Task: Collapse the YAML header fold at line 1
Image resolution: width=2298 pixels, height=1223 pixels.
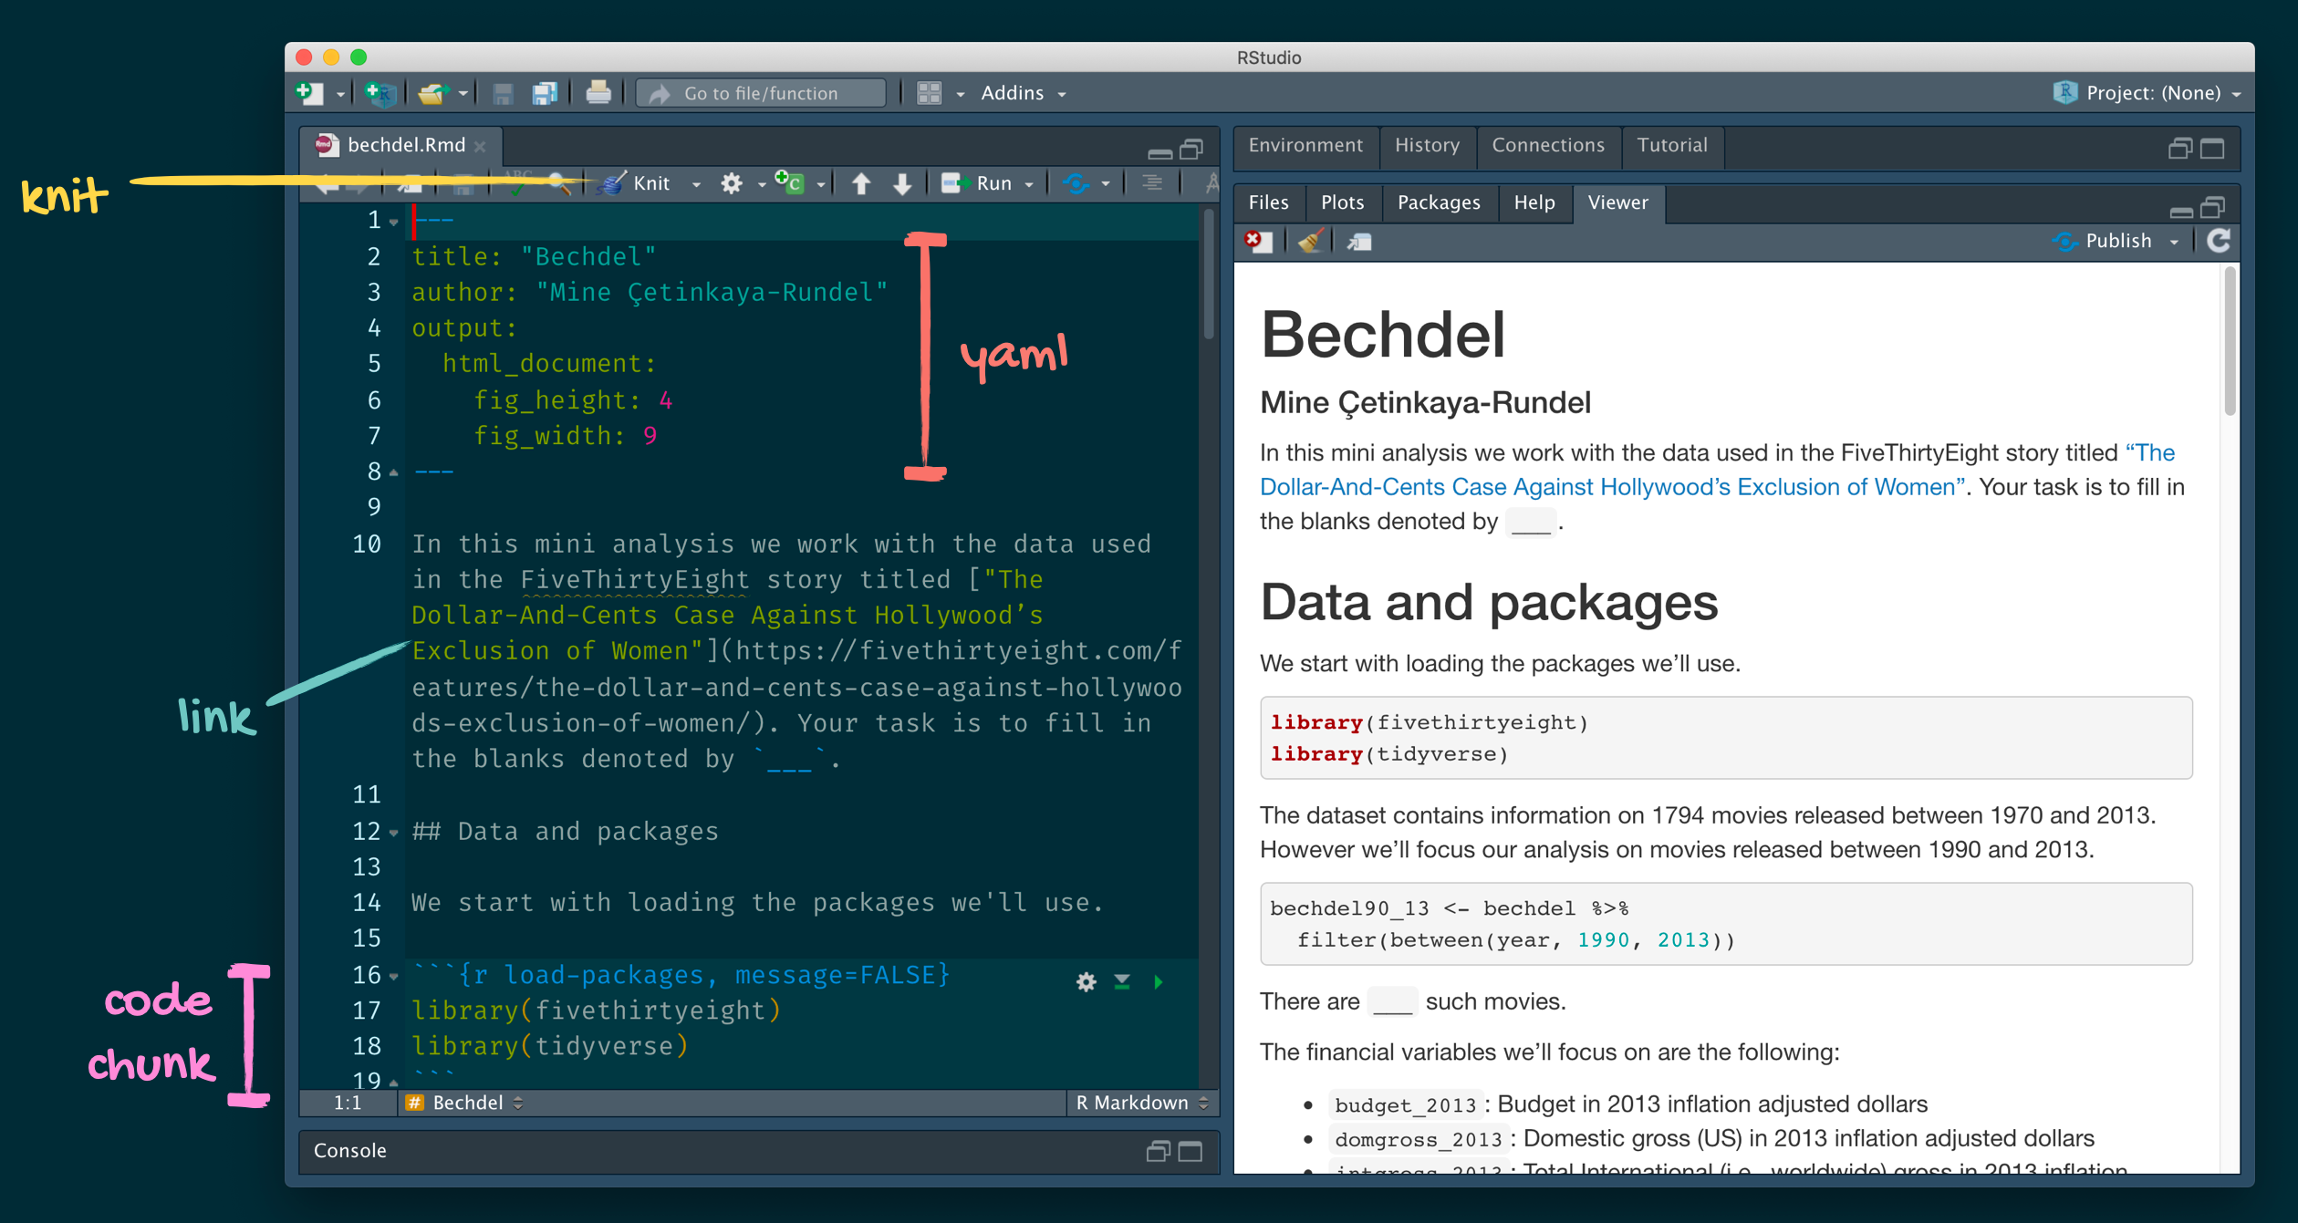Action: (x=394, y=222)
